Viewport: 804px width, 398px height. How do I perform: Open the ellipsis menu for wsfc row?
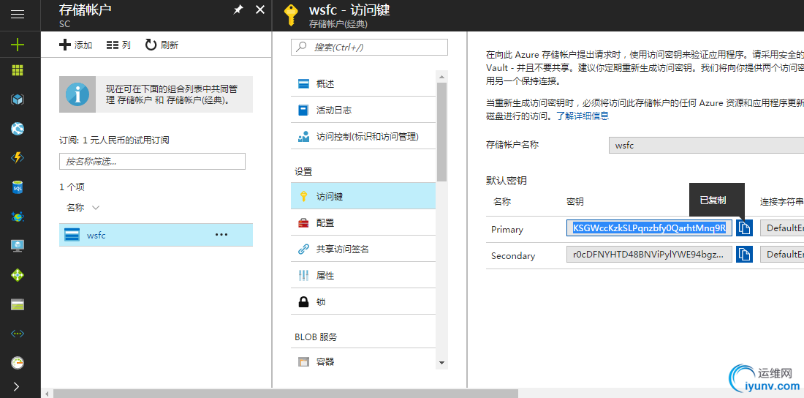click(x=221, y=235)
